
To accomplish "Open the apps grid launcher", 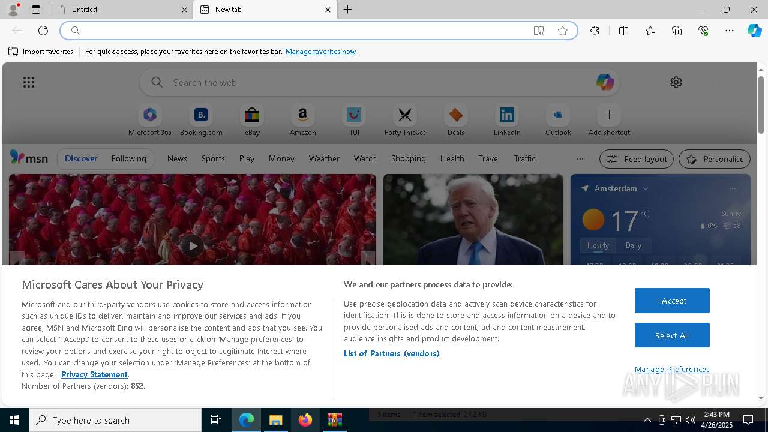I will coord(29,82).
